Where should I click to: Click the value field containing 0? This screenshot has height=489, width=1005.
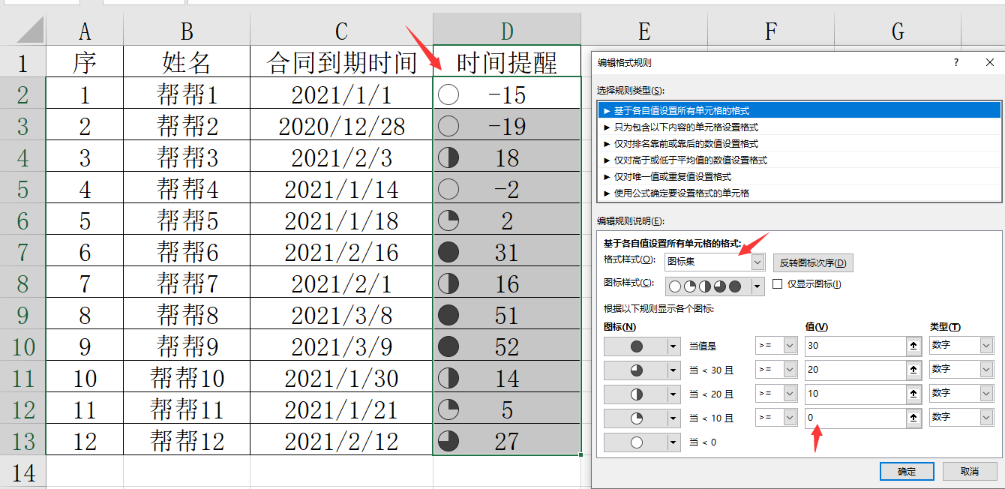point(855,418)
